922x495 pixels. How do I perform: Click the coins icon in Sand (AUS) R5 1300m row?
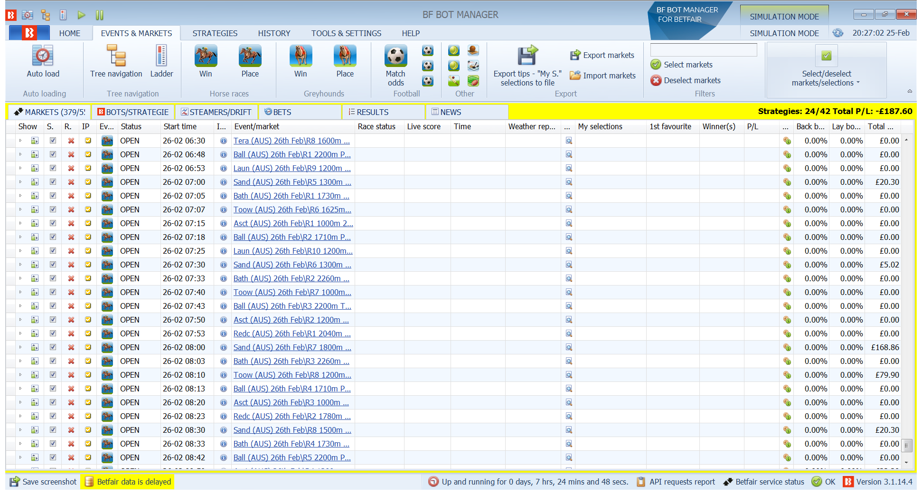click(787, 182)
